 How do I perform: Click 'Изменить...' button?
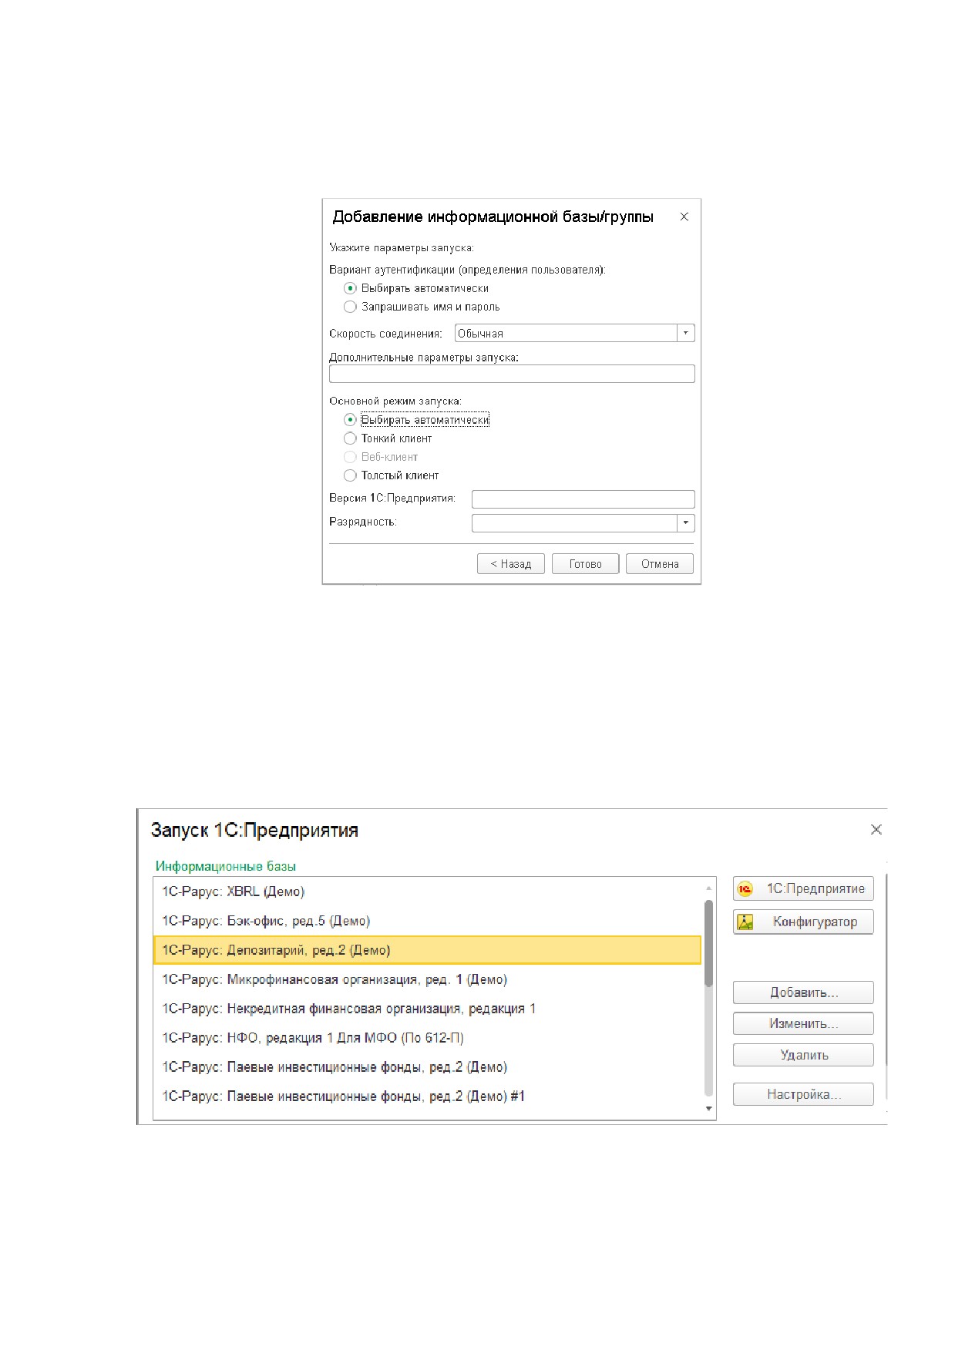pos(803,1023)
